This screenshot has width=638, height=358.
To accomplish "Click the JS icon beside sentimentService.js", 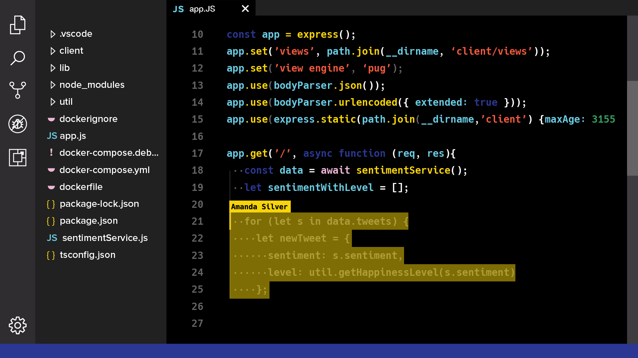I will pyautogui.click(x=52, y=238).
